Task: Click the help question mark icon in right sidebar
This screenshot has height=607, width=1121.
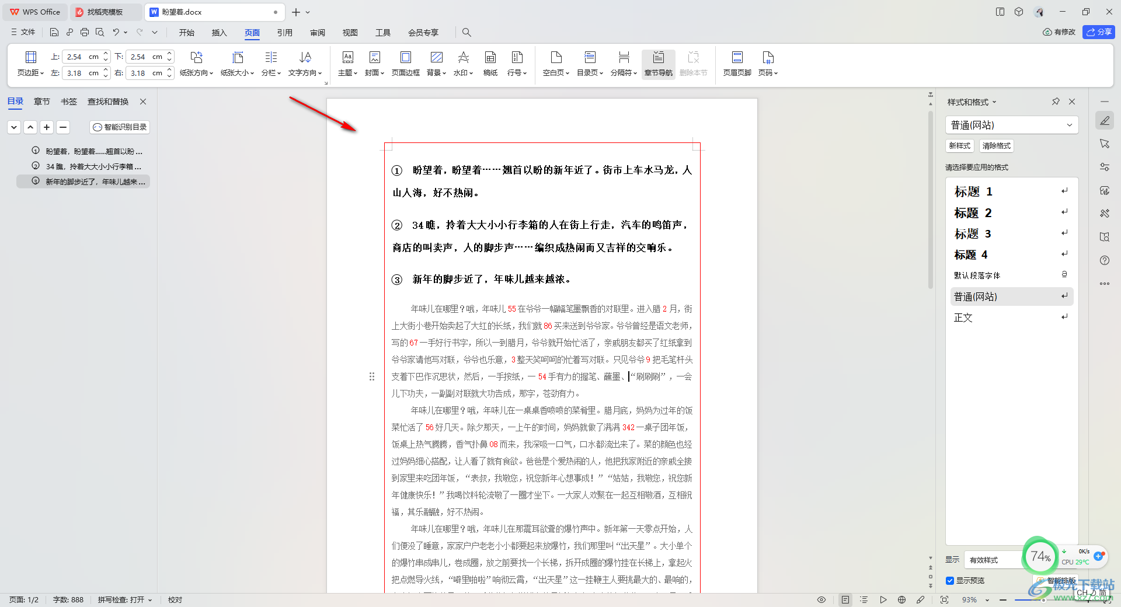Action: point(1105,260)
